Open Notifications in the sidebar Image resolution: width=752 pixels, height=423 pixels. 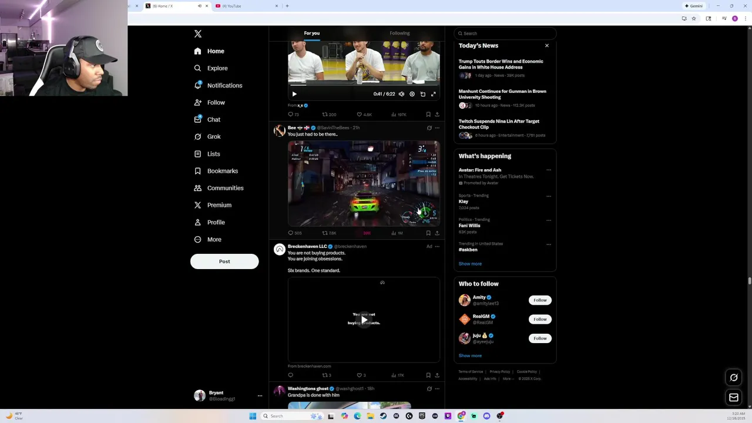(218, 85)
